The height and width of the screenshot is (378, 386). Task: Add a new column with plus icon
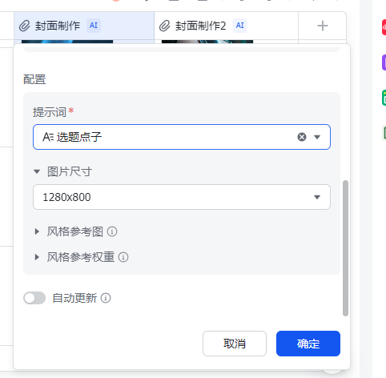[x=323, y=26]
